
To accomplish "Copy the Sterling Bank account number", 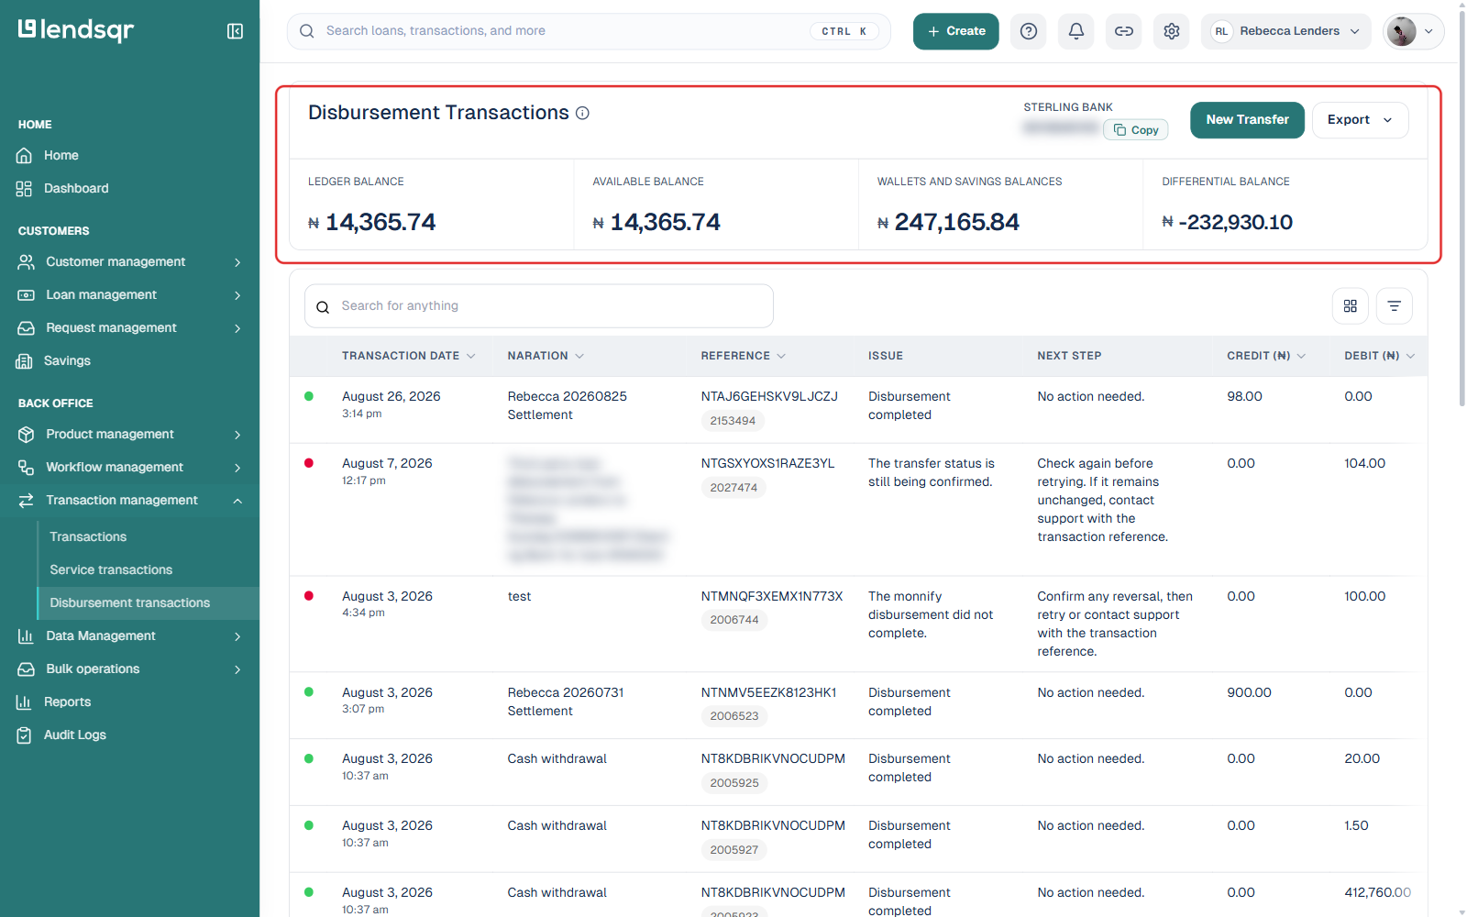I will click(x=1136, y=130).
